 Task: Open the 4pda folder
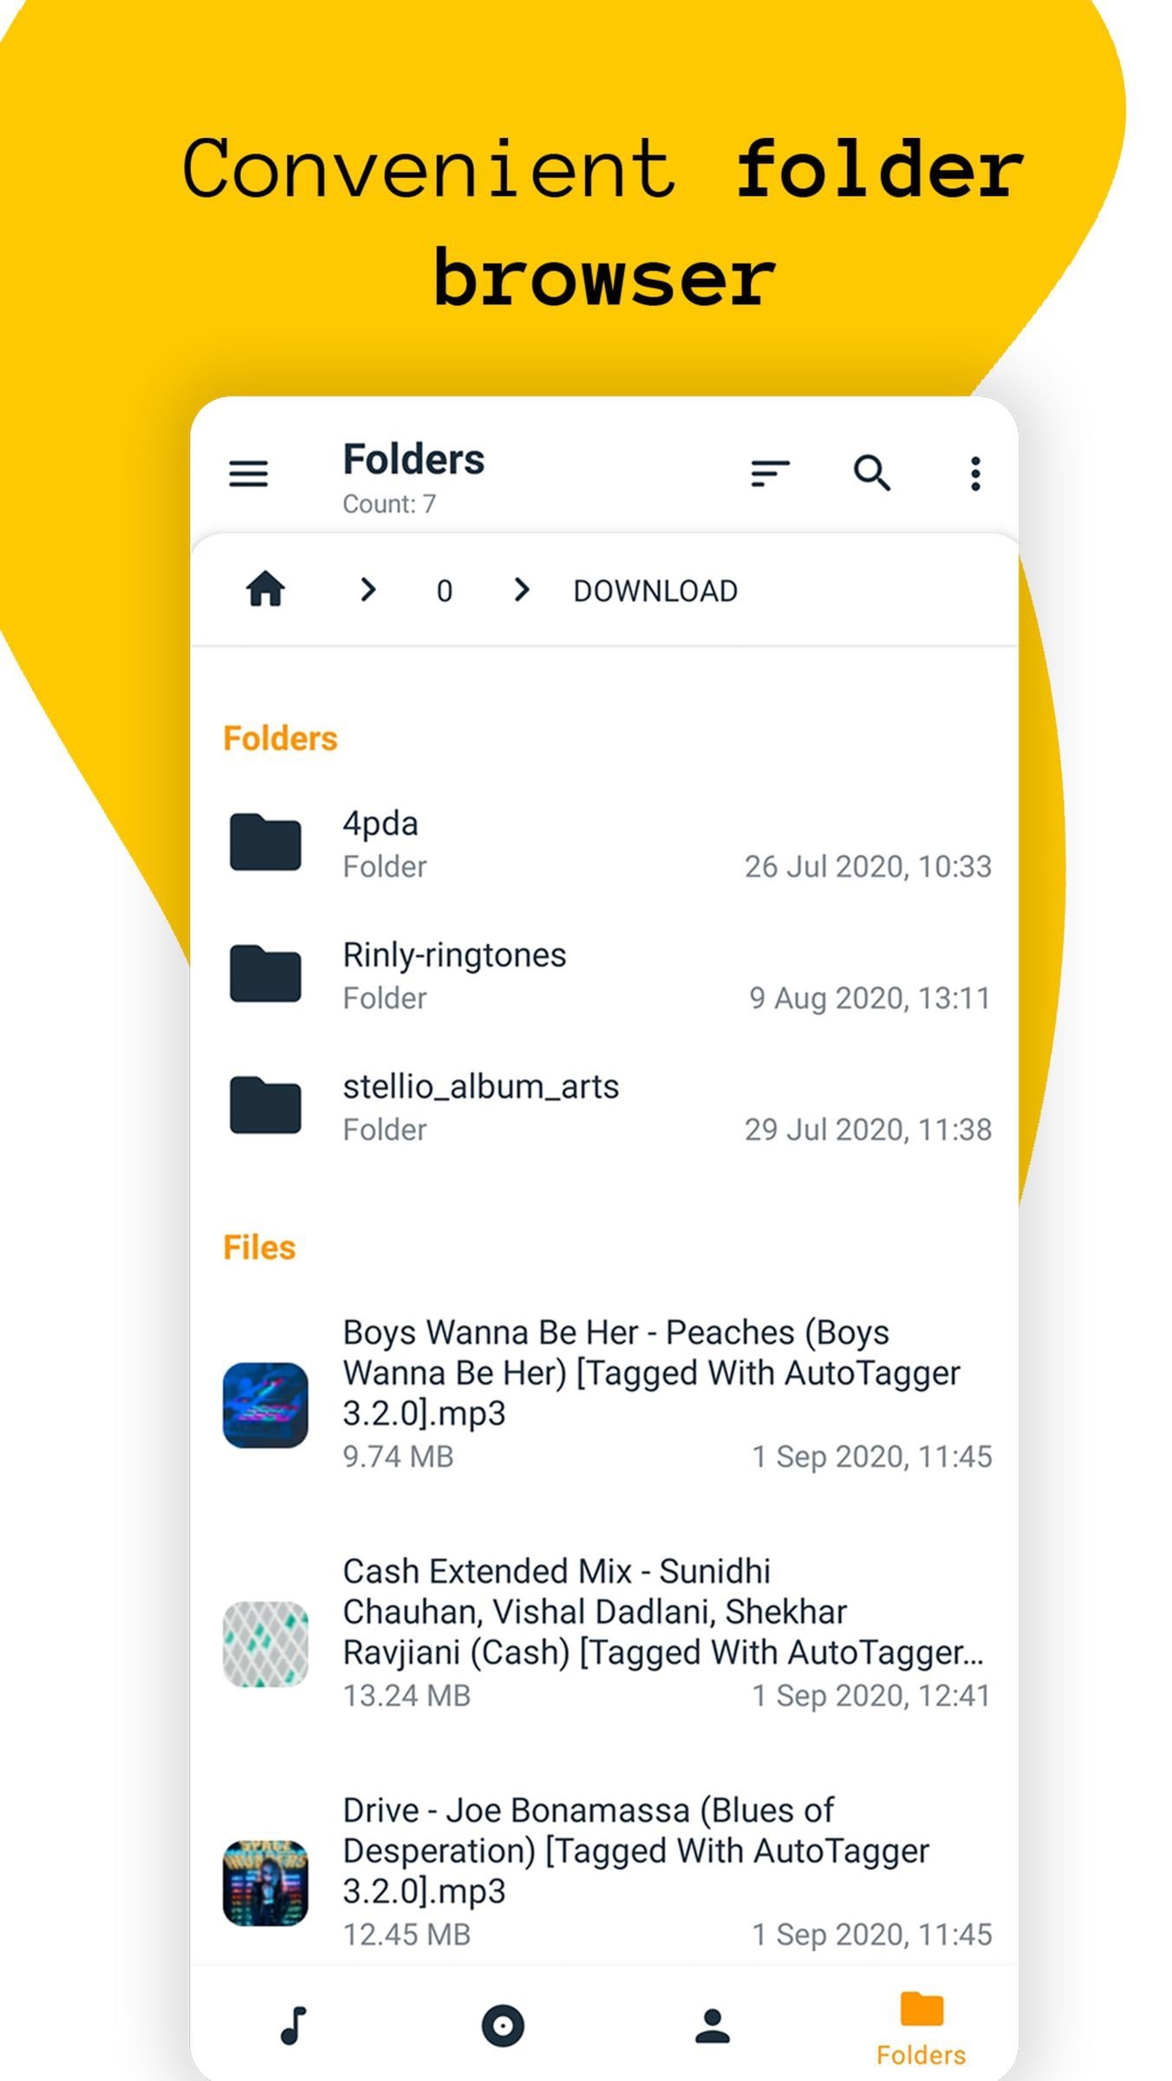point(605,844)
